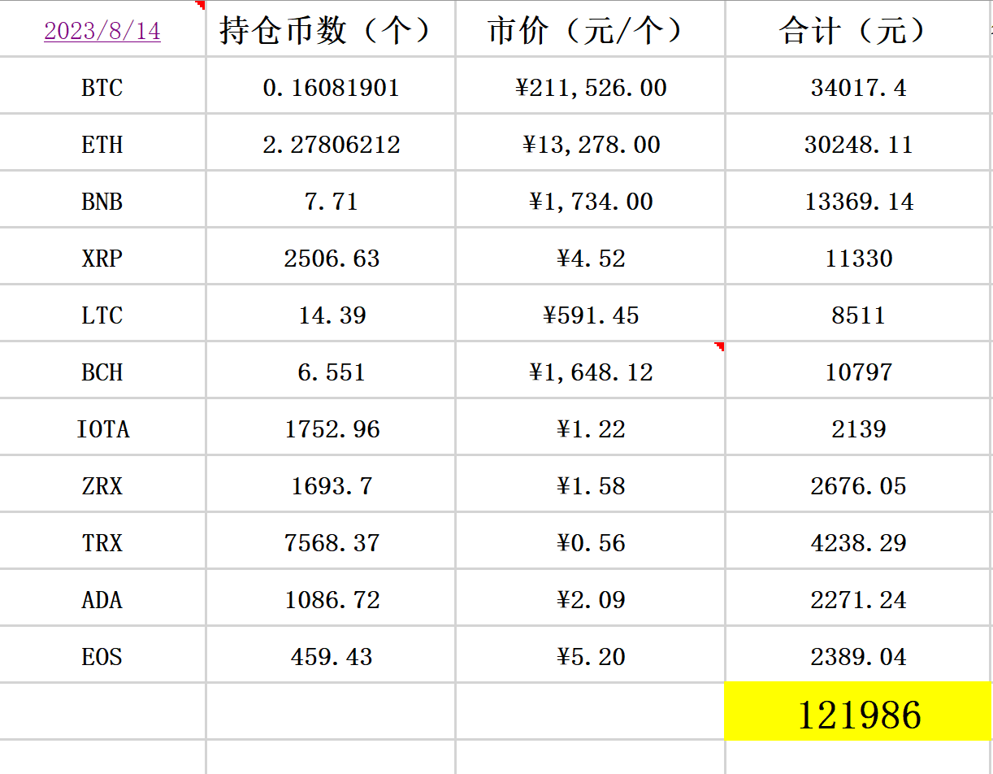Select the yellow grand total 121986 cell

coord(859,711)
